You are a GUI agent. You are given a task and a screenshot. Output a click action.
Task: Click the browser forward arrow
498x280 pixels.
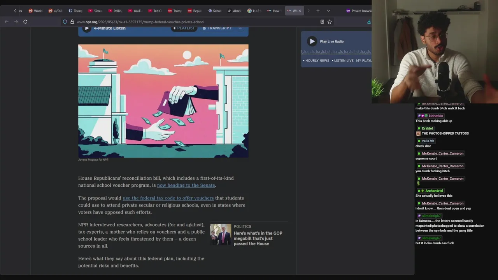(16, 22)
